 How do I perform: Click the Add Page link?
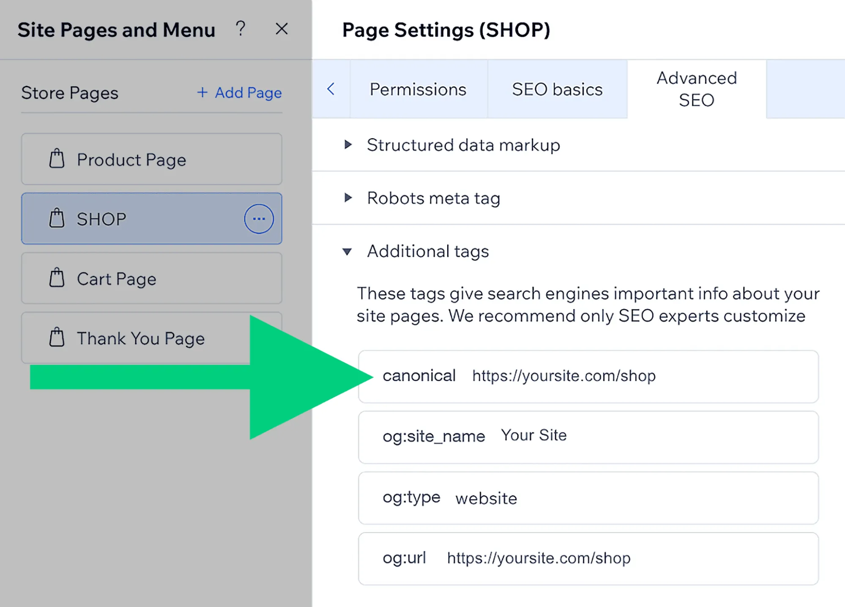[239, 93]
